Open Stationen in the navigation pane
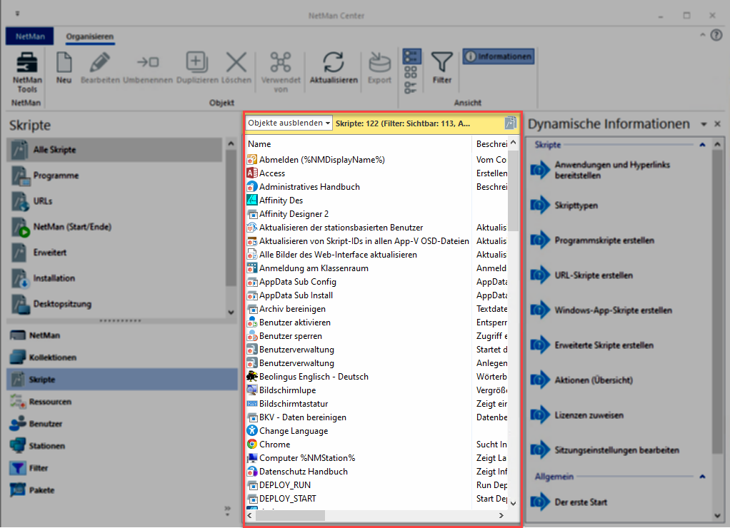This screenshot has width=730, height=528. [47, 446]
